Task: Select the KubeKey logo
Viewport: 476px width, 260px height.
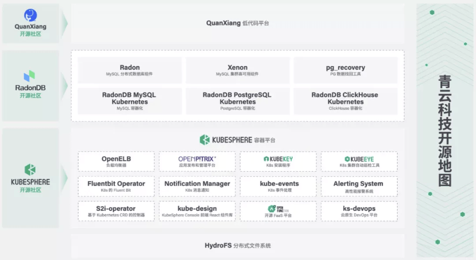Action: [278, 159]
